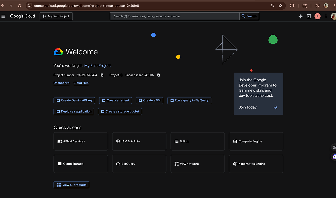Viewport: 336px width, 198px height.
Task: Open APIs & Services quick access card
Action: point(81,142)
